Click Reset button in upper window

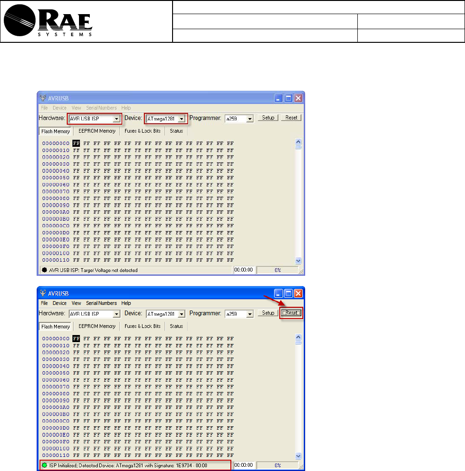click(x=291, y=118)
